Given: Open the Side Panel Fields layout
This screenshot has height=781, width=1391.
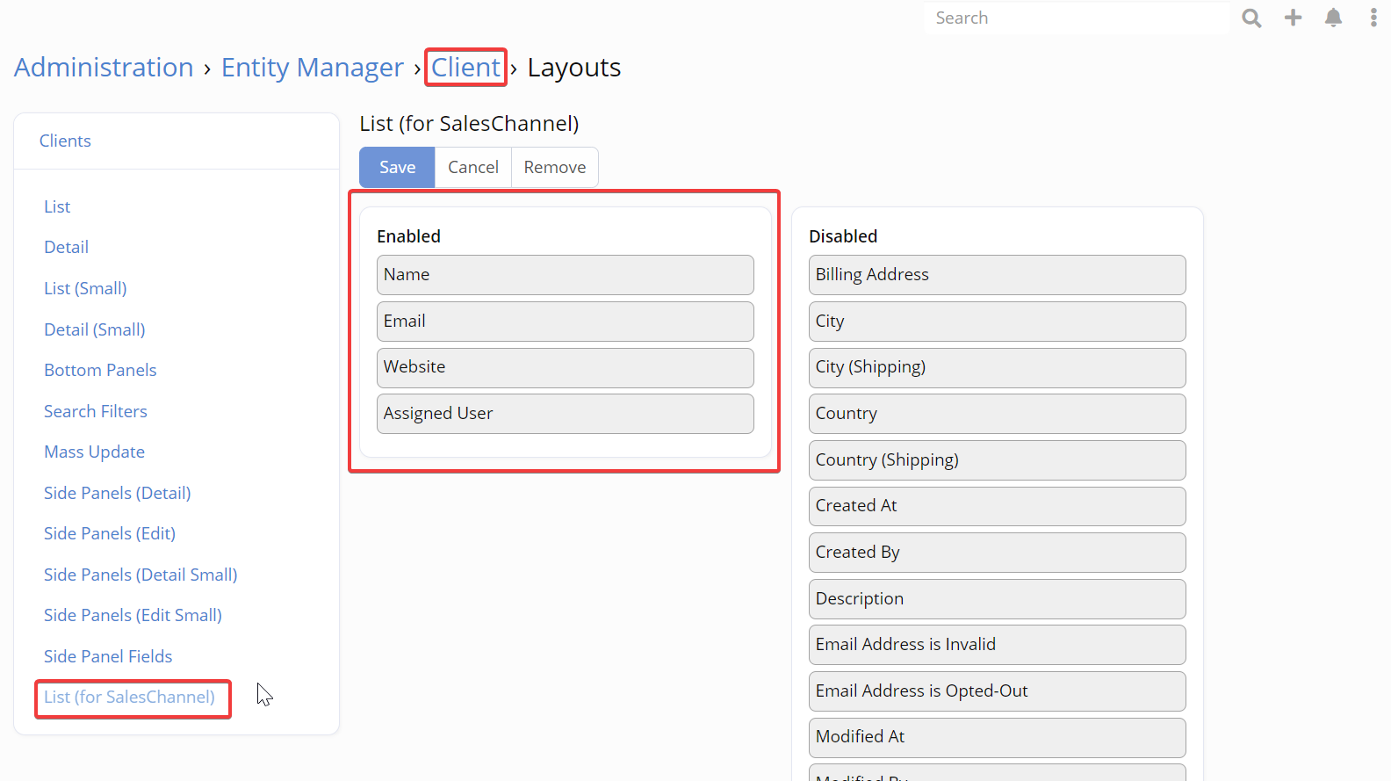Looking at the screenshot, I should click(x=108, y=656).
